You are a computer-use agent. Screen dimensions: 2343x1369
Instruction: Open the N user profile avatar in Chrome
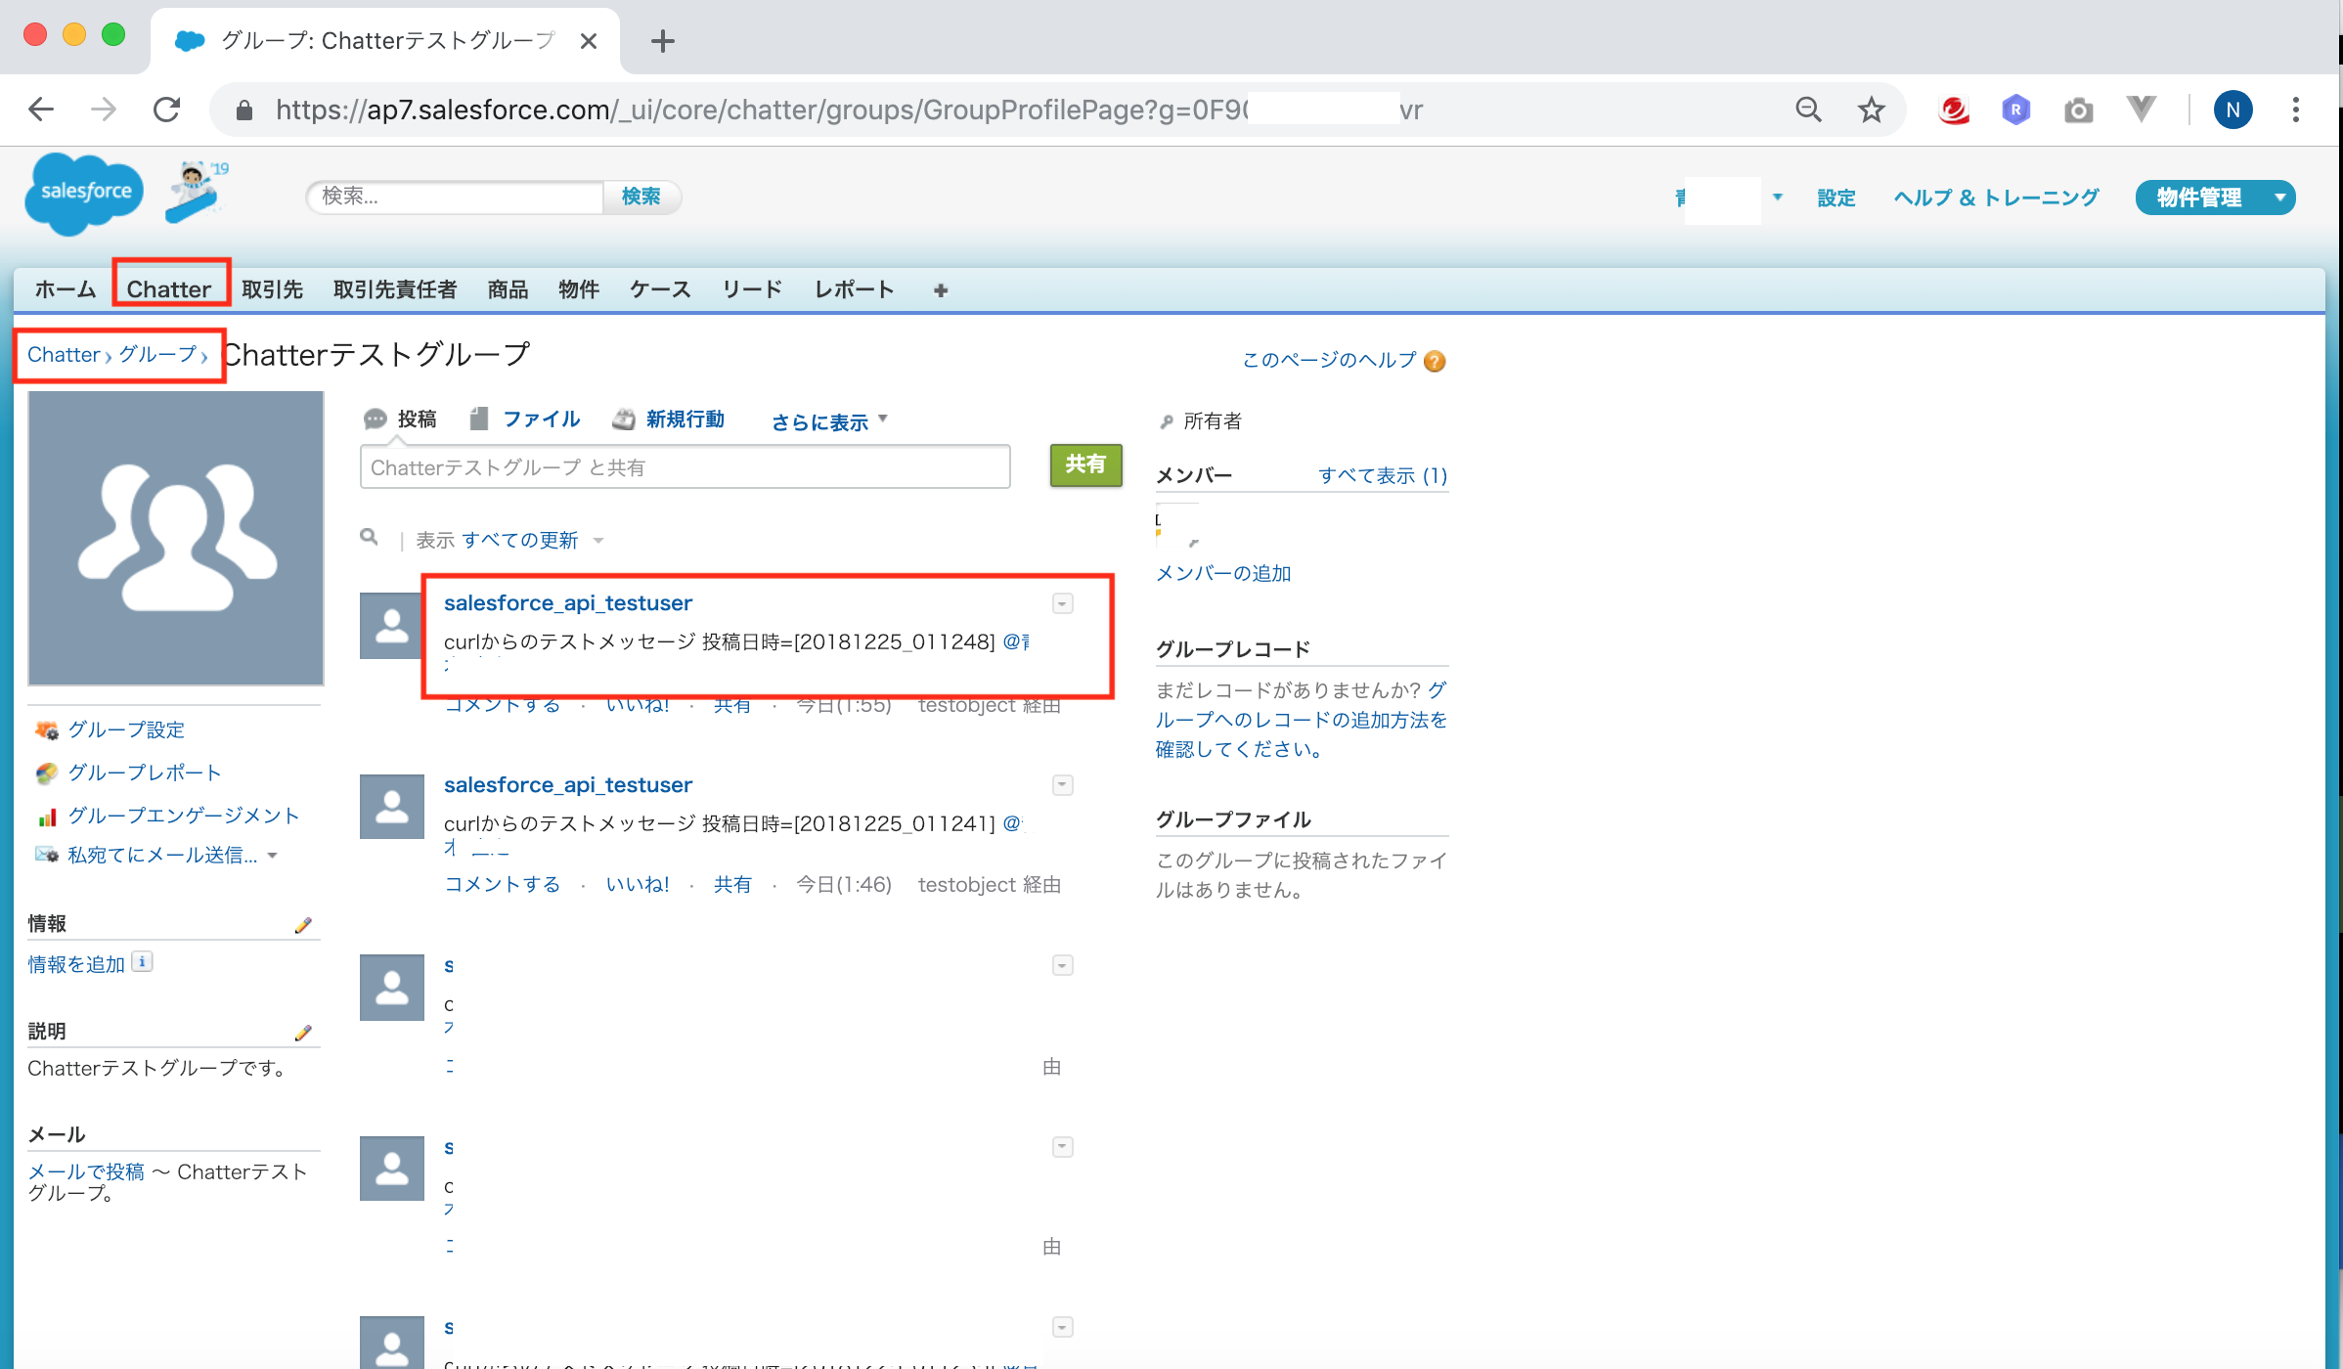coord(2232,110)
